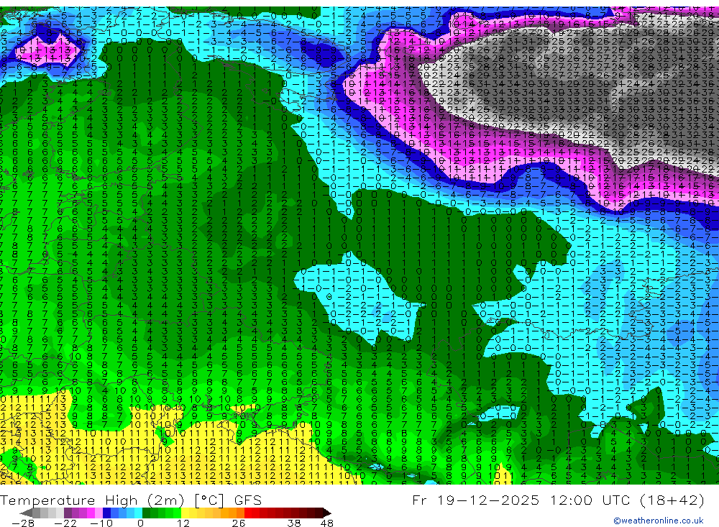Viewport: 719px width, 527px height.
Task: Click the "-22" legend label
Action: [65, 523]
